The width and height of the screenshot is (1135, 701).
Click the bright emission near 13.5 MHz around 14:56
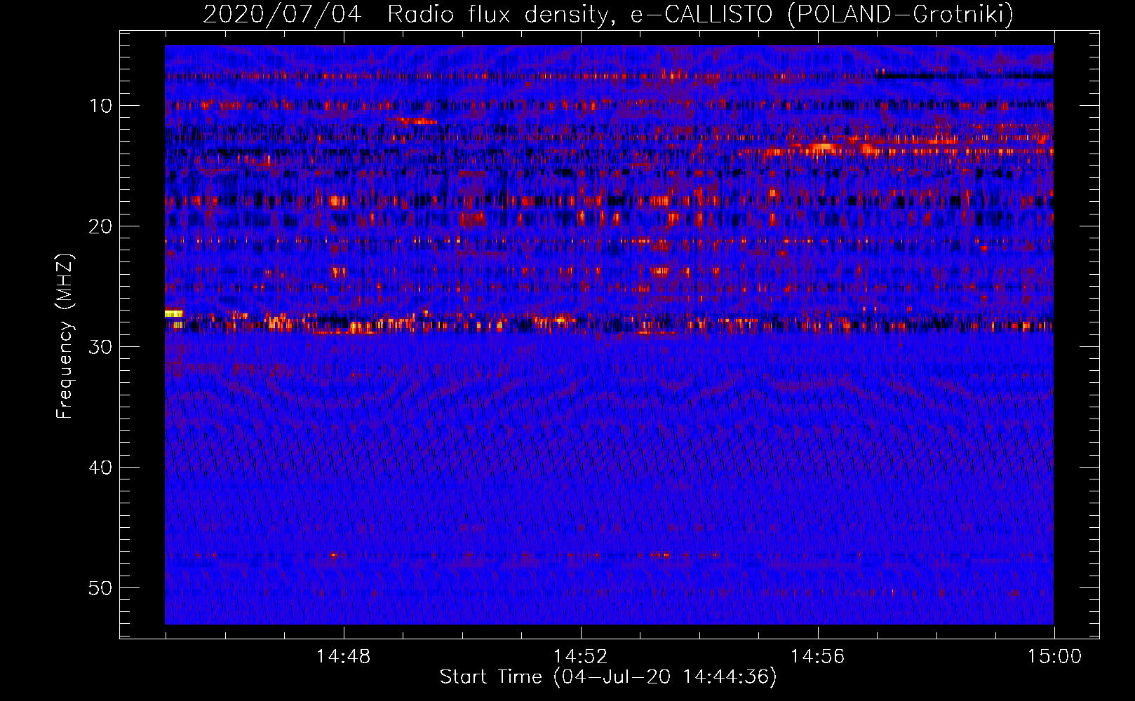coord(821,147)
